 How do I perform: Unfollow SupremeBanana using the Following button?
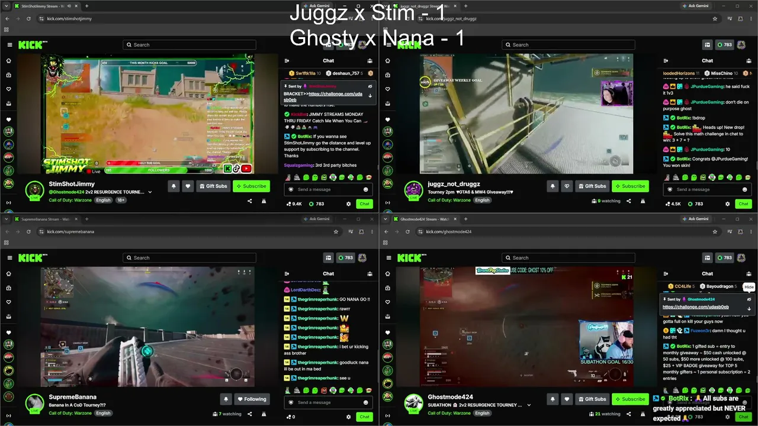click(x=252, y=399)
